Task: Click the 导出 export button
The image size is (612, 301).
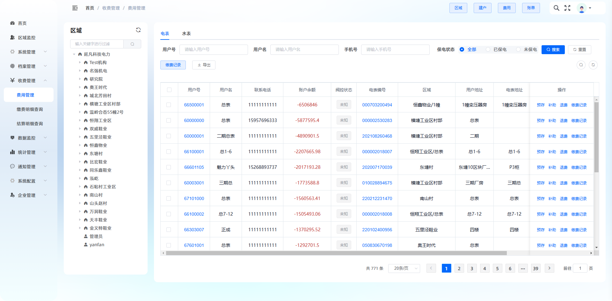Action: point(204,65)
